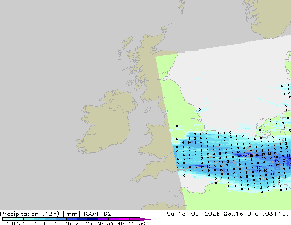The width and height of the screenshot is (291, 225).
Task: Select the 2–5 mm legend color box
Action: (x=39, y=219)
